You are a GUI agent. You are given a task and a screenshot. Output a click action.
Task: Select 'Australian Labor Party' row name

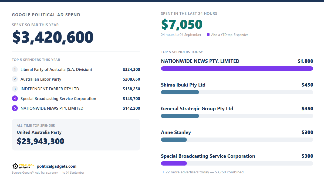[41, 79]
